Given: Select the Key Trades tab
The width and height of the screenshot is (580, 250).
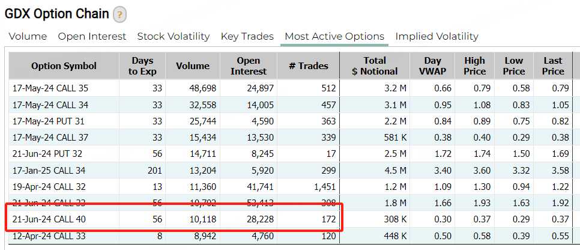Looking at the screenshot, I should pos(247,37).
